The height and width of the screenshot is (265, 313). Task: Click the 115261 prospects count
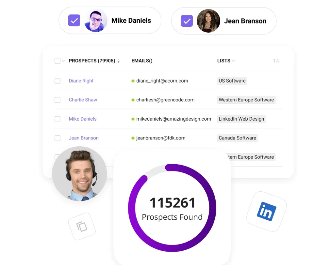pyautogui.click(x=172, y=203)
